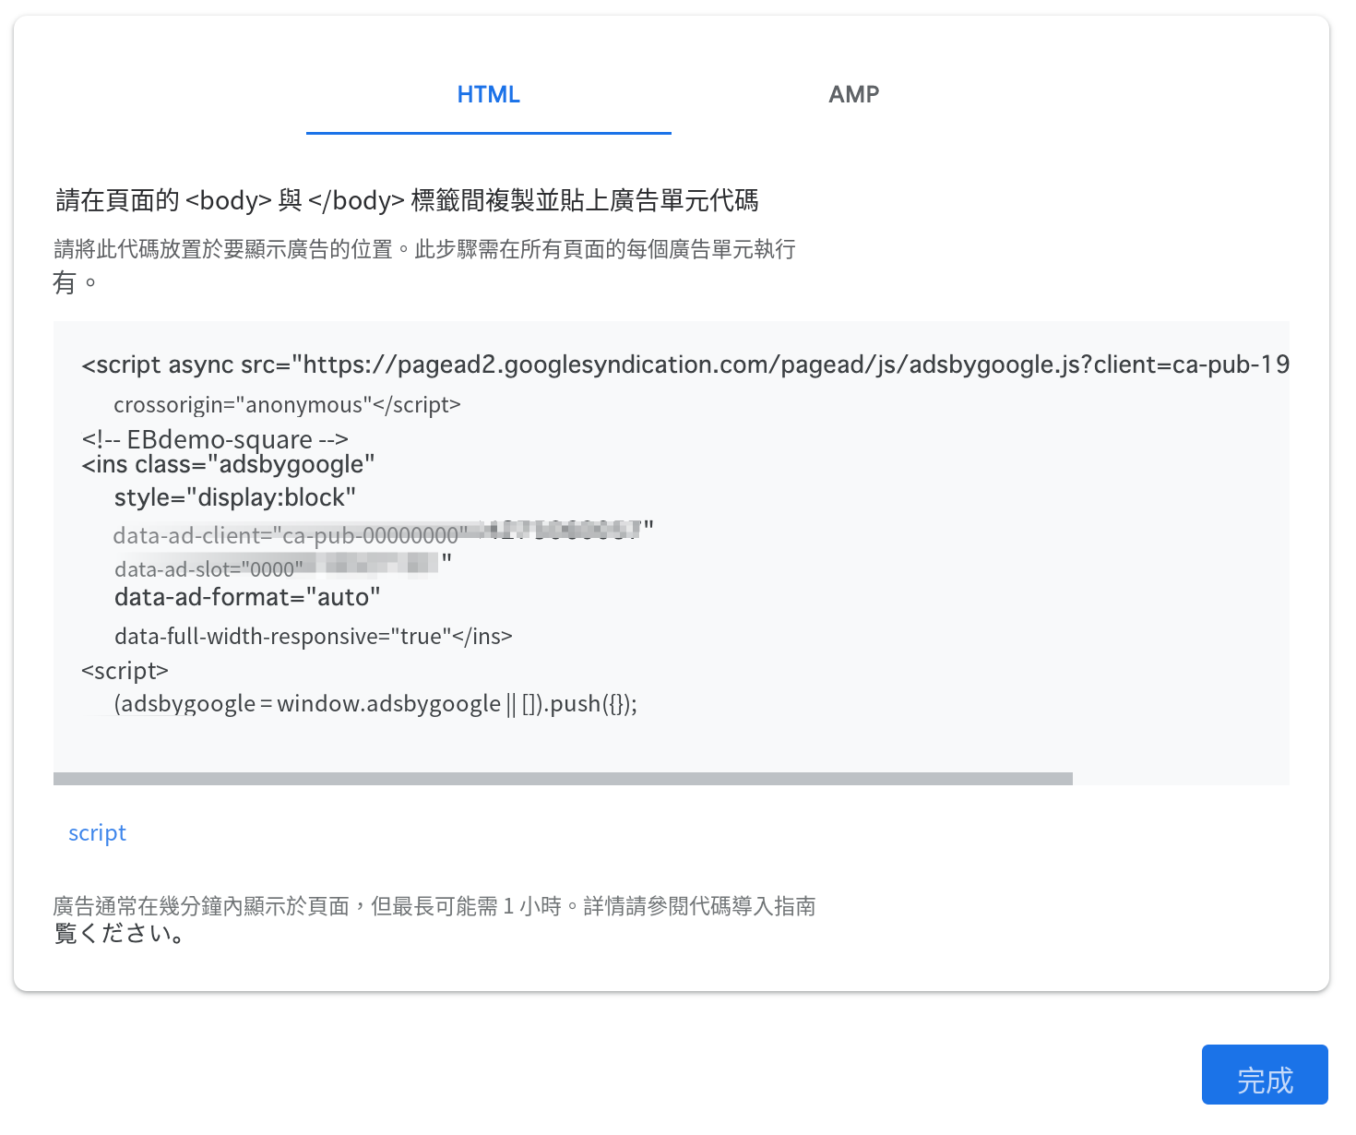
Task: Click the <!-- EBdemo-square --> comment line
Action: pos(215,439)
